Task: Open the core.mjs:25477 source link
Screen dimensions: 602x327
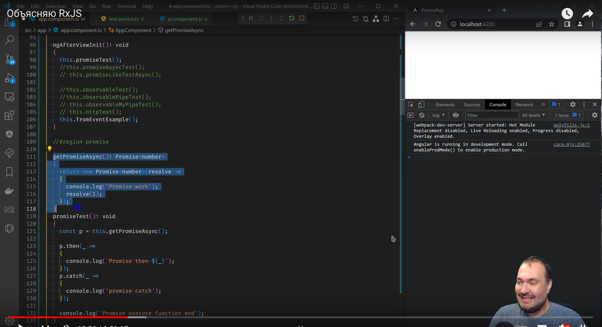Action: (x=571, y=144)
